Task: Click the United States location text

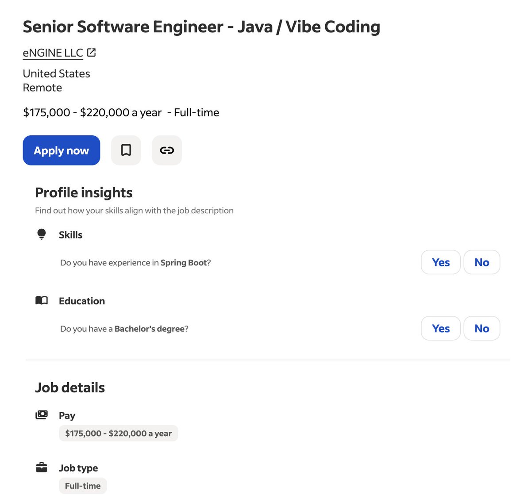Action: click(56, 73)
